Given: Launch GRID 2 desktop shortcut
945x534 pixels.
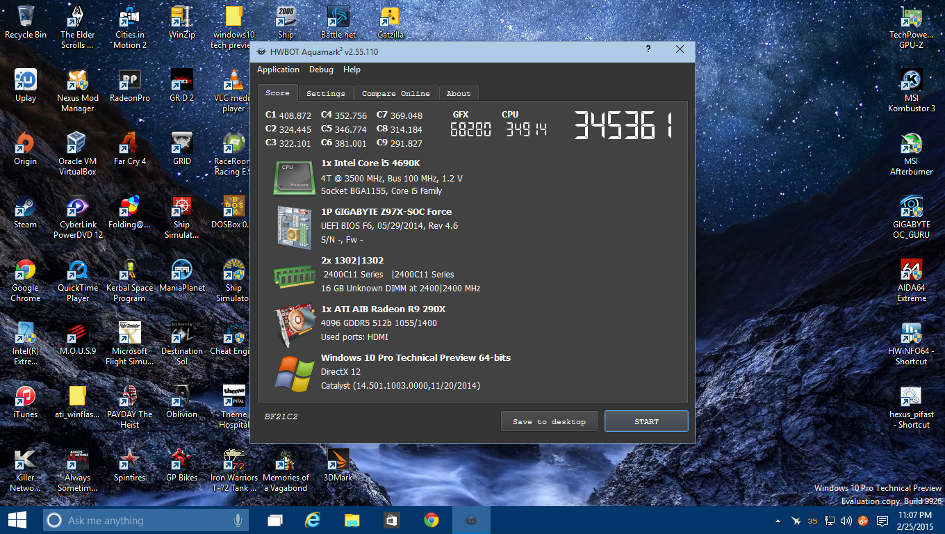Looking at the screenshot, I should (x=181, y=86).
